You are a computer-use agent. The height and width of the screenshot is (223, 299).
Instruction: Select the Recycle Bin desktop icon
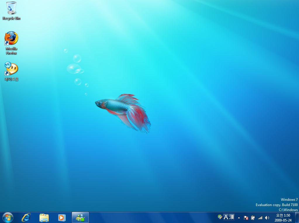tap(11, 11)
